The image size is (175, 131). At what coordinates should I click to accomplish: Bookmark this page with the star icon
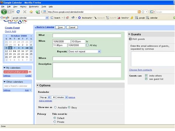(143, 12)
